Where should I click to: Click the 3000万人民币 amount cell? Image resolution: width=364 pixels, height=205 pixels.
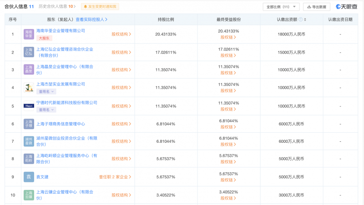click(291, 195)
